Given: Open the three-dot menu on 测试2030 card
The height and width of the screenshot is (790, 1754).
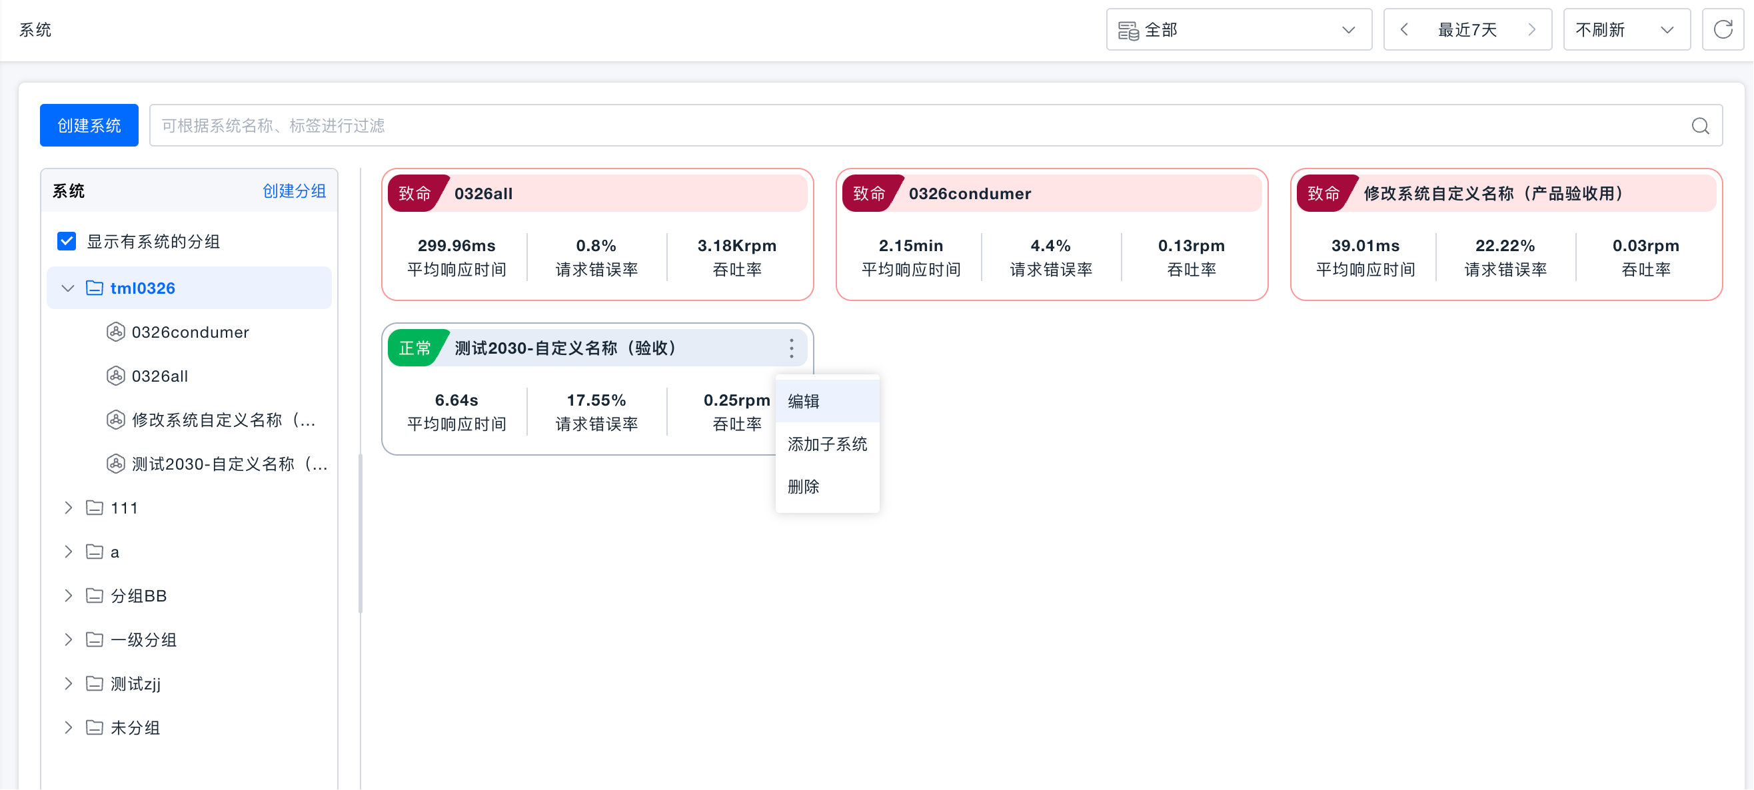Looking at the screenshot, I should pos(791,348).
